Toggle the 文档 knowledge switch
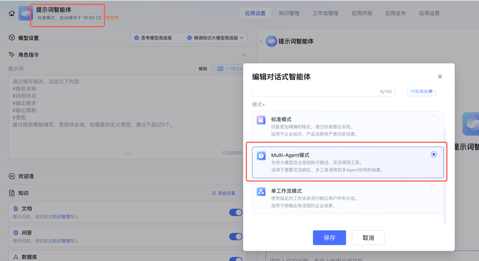 (236, 213)
